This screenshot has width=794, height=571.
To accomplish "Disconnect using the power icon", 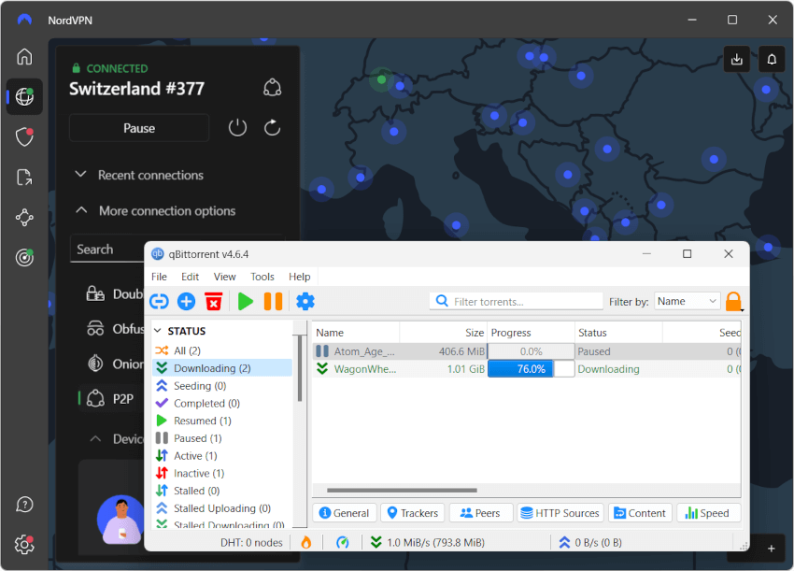I will tap(237, 128).
